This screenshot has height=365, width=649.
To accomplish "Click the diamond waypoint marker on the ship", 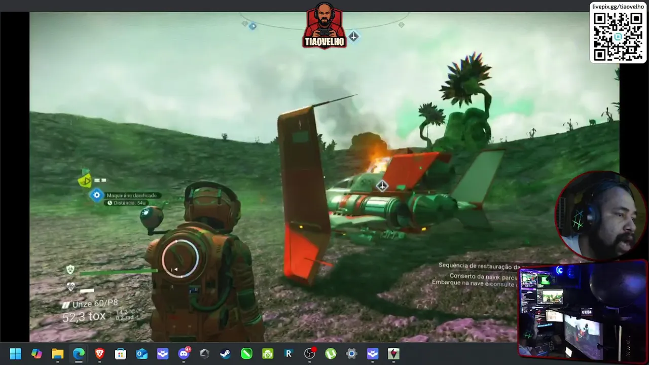I will [382, 186].
